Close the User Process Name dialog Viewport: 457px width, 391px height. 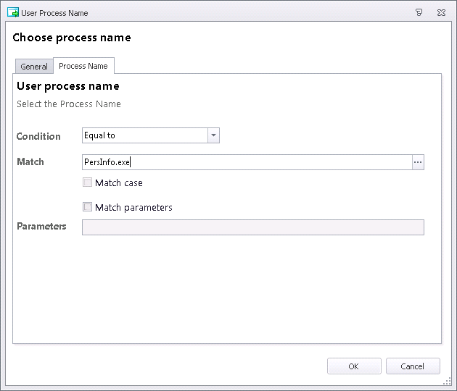point(441,12)
